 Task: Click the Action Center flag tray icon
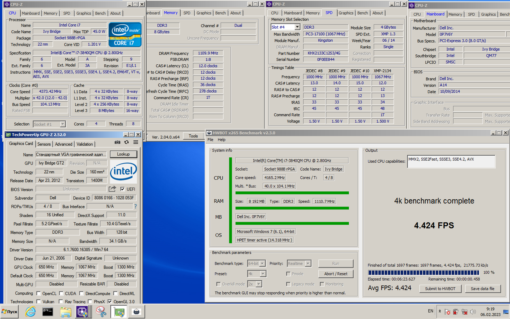pyautogui.click(x=447, y=312)
